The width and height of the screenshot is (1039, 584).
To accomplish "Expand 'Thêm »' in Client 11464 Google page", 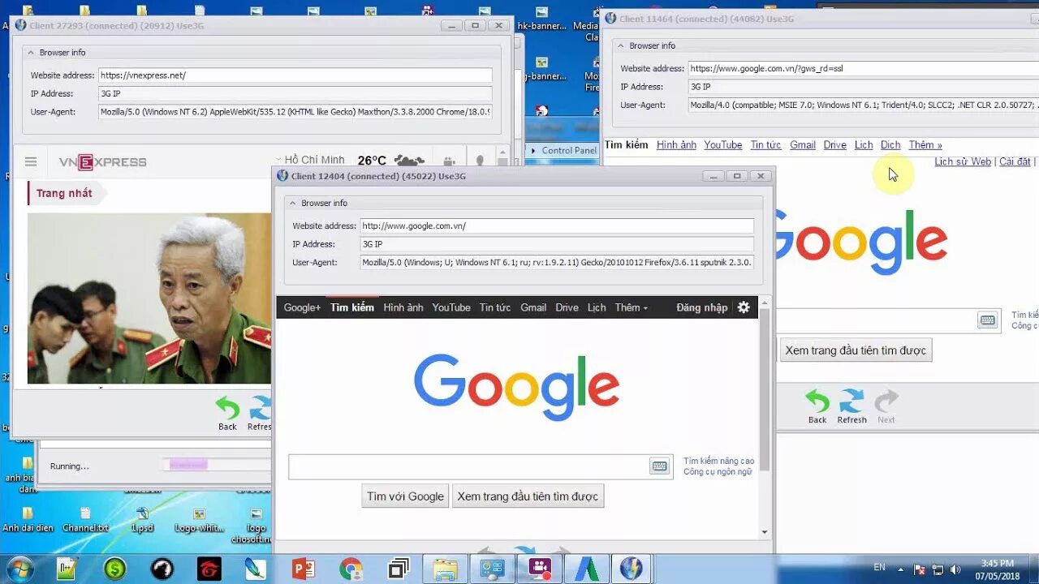I will (925, 144).
